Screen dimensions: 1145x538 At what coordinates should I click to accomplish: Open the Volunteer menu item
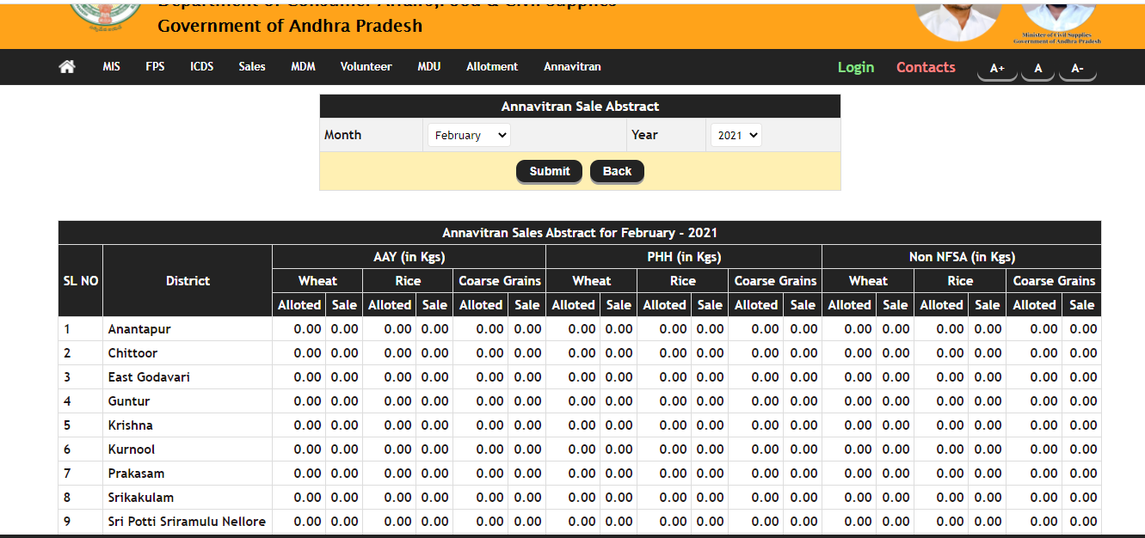[366, 67]
